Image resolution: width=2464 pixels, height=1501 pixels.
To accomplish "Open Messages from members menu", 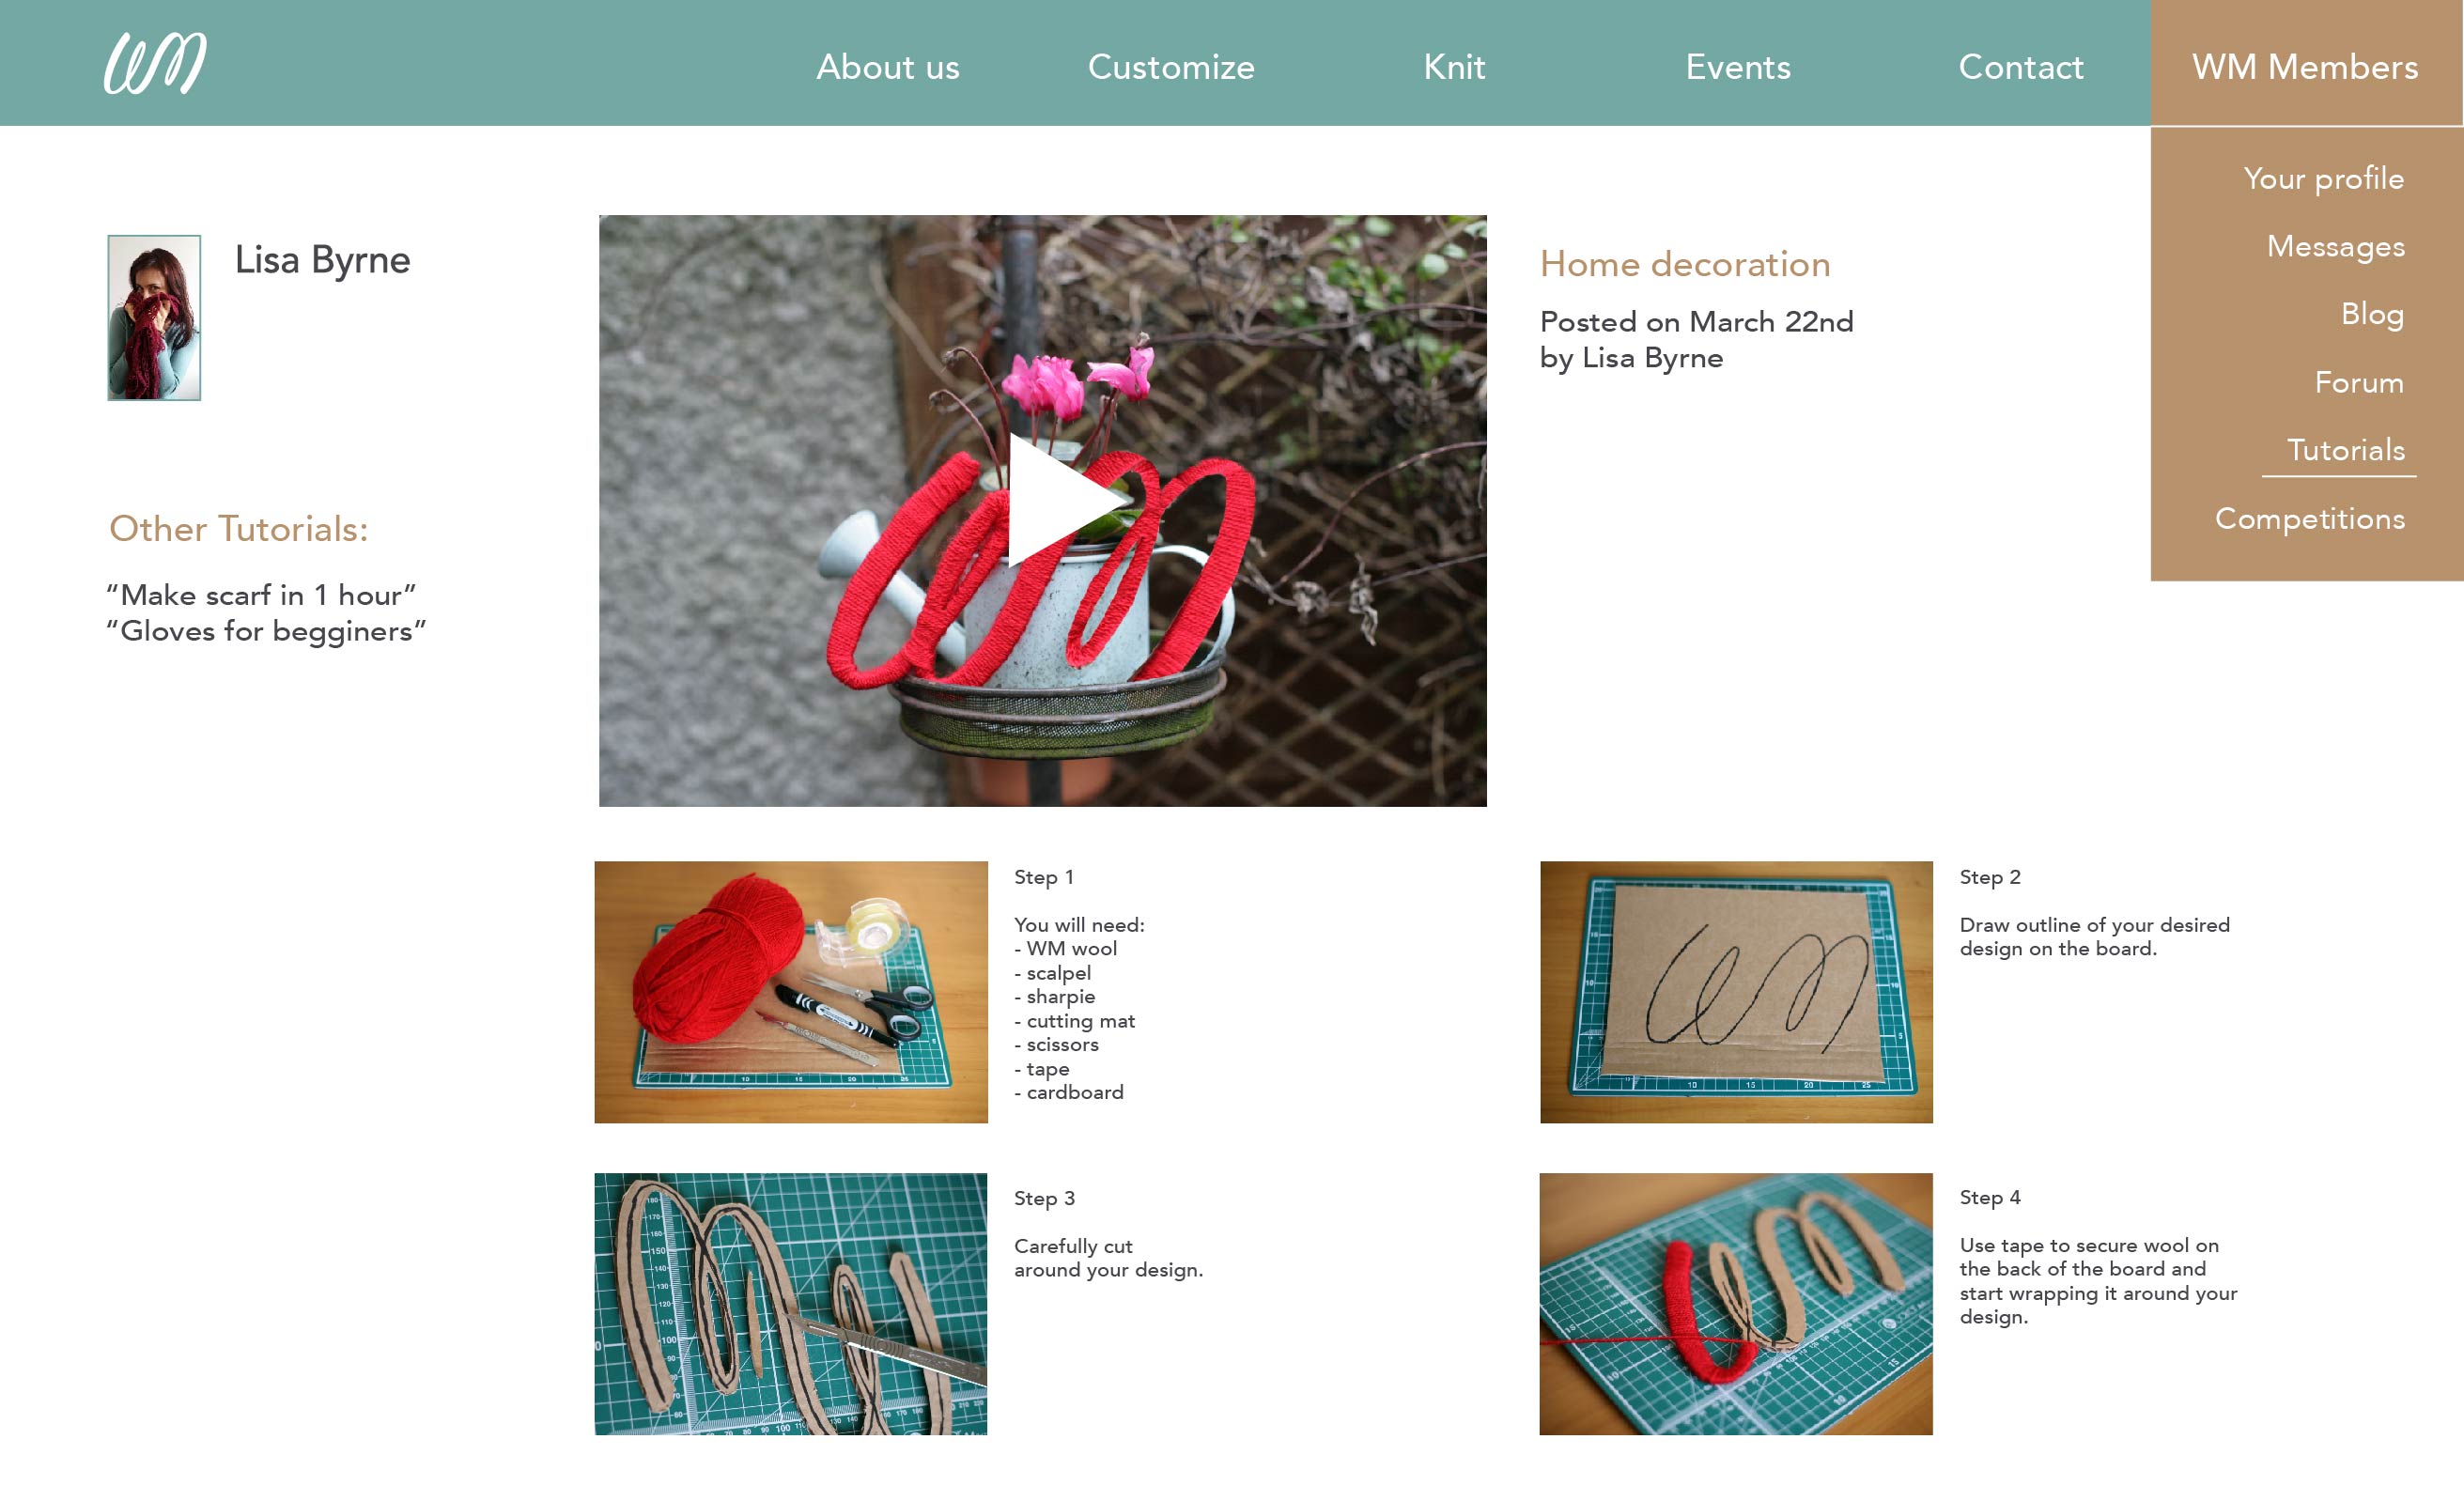I will coord(2335,246).
